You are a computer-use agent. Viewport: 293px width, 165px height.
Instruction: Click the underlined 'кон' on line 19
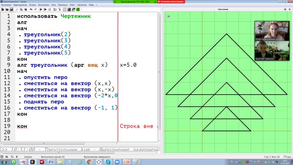[22, 126]
